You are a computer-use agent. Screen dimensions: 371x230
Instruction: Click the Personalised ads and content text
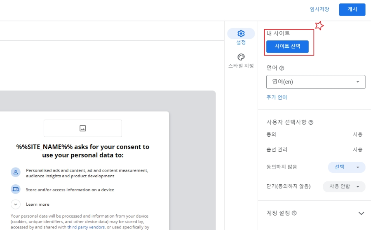pos(87,173)
